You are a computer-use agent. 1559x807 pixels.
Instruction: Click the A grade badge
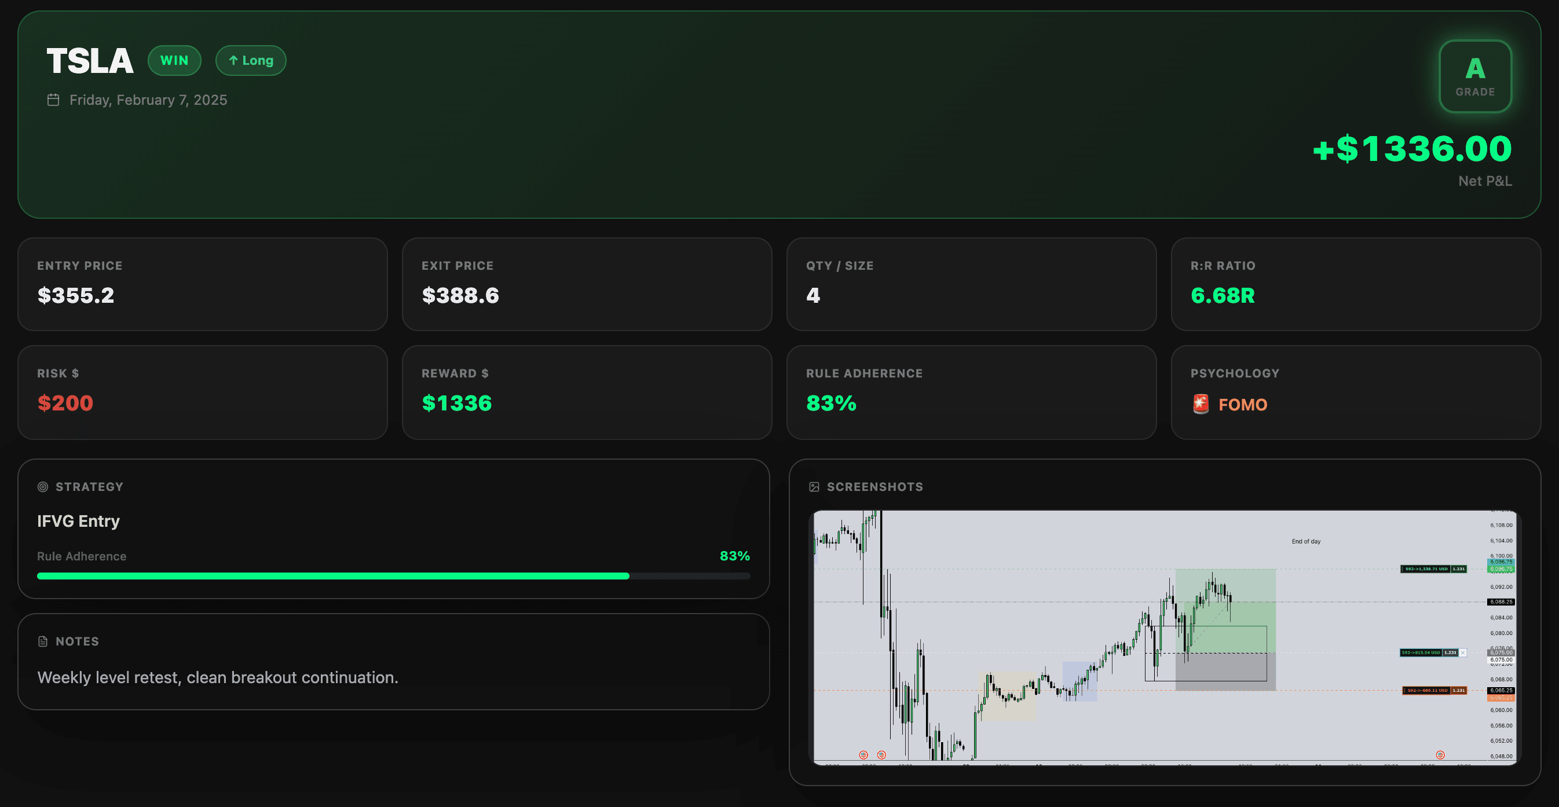1475,76
